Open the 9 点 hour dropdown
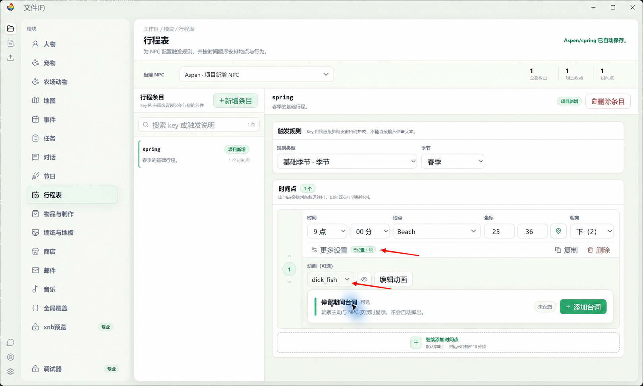This screenshot has height=386, width=643. click(327, 231)
